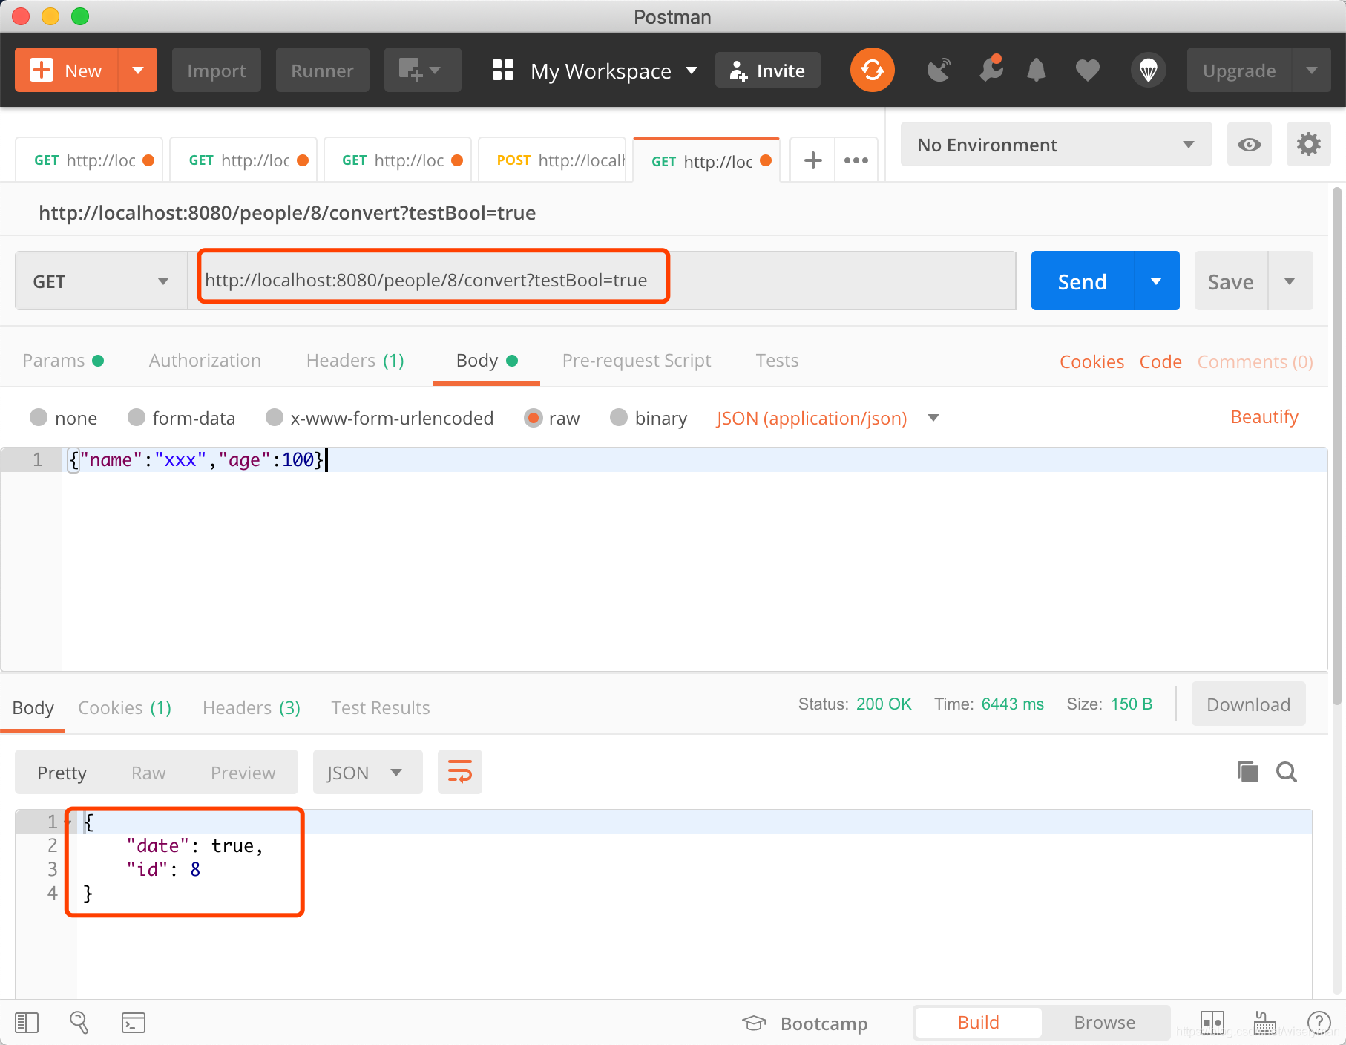This screenshot has height=1045, width=1346.
Task: Select the binary body radio button
Action: 619,417
